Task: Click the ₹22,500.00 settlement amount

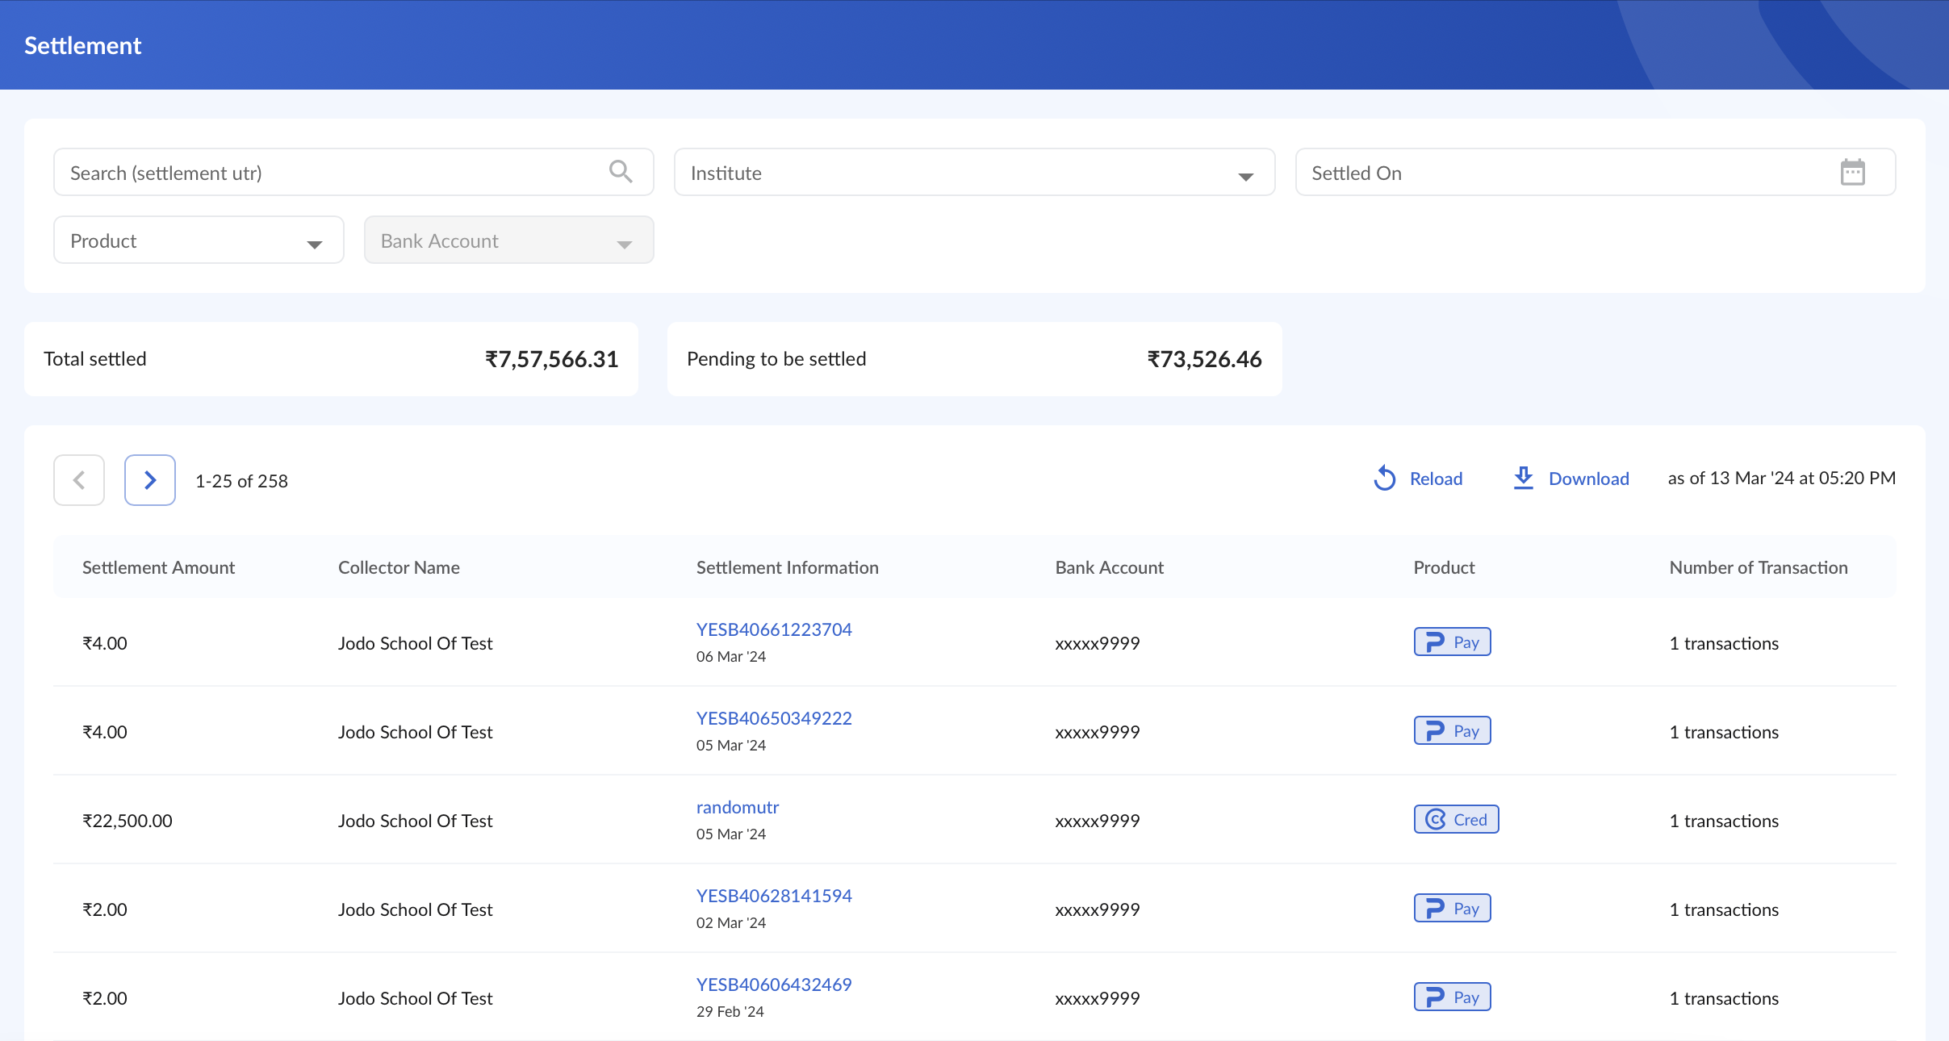Action: (128, 821)
